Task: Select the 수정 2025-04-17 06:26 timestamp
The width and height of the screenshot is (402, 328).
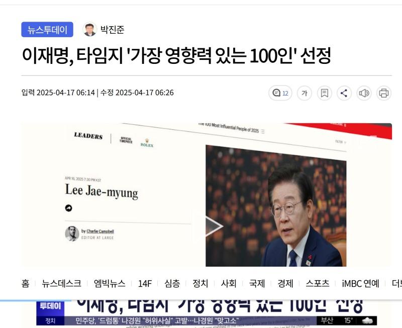Action: point(137,93)
